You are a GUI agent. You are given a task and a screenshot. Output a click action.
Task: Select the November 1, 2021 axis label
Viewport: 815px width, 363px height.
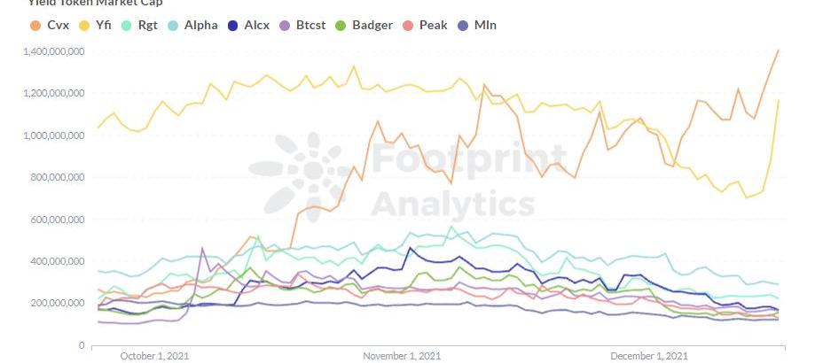[x=402, y=355]
